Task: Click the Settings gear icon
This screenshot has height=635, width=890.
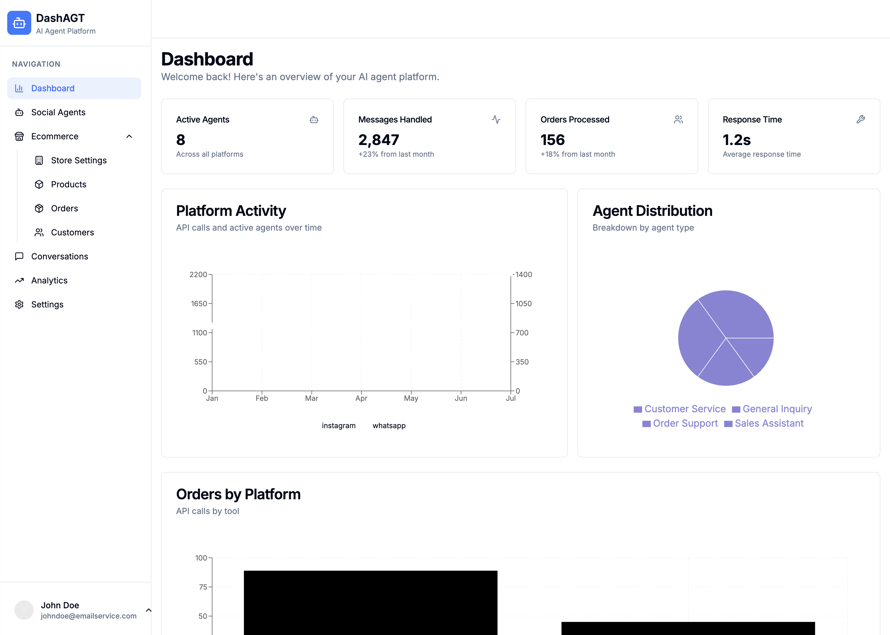Action: tap(19, 304)
